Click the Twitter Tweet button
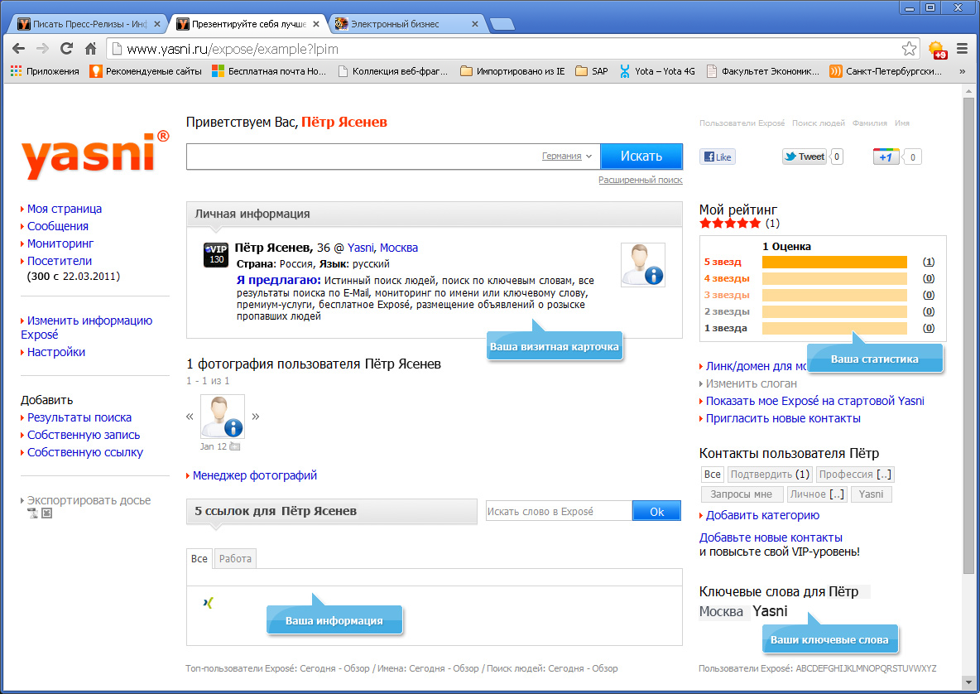The image size is (980, 694). pos(805,157)
